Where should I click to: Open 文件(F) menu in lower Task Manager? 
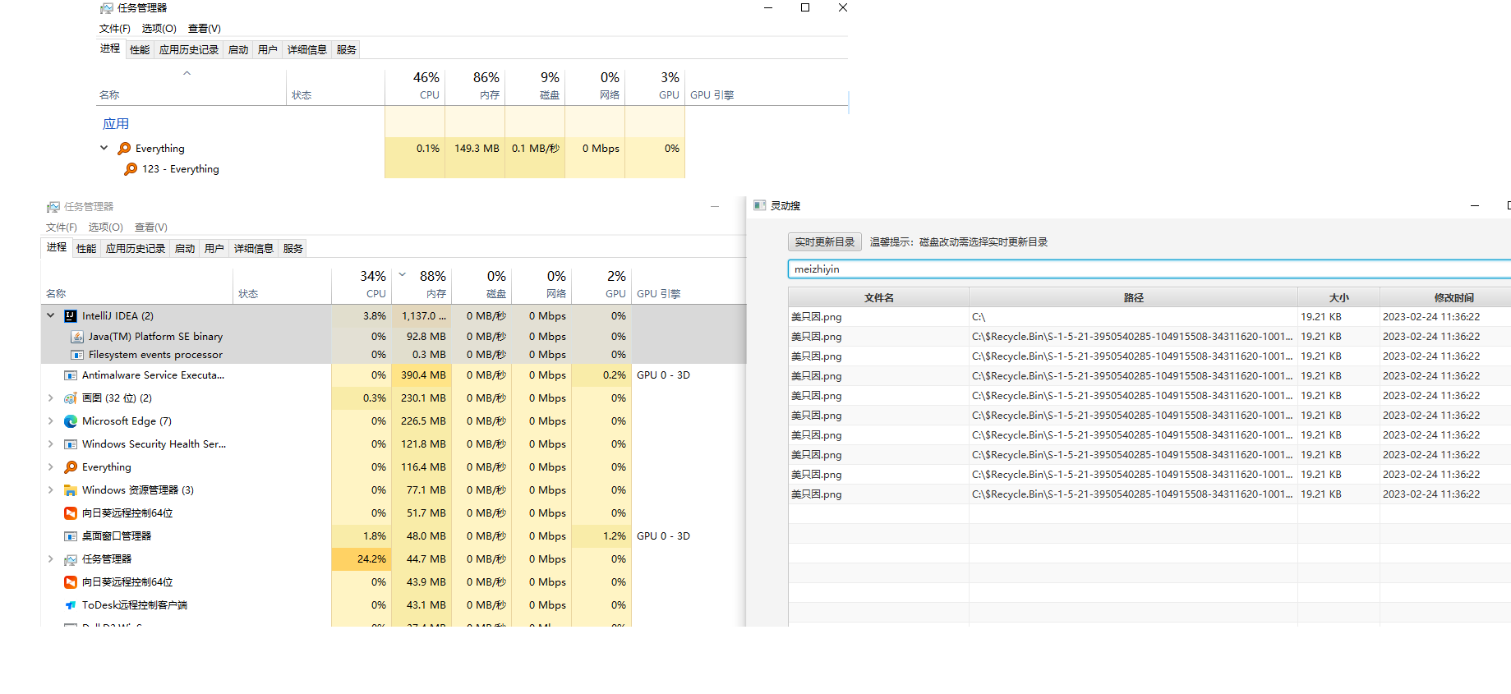pyautogui.click(x=62, y=228)
